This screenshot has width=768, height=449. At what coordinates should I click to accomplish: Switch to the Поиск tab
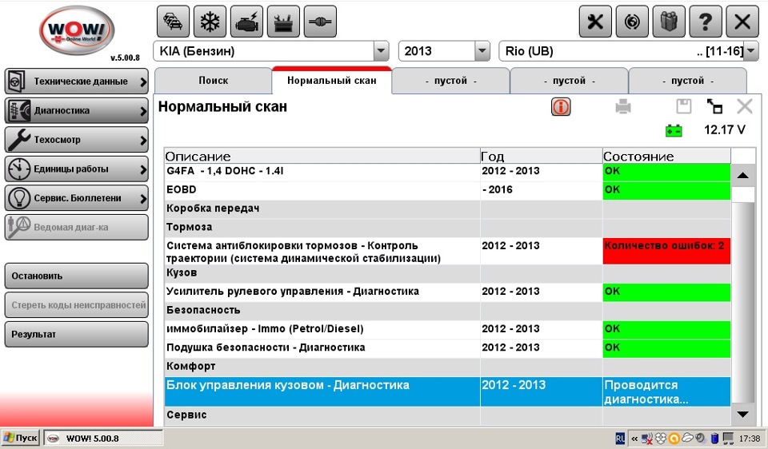coord(213,81)
